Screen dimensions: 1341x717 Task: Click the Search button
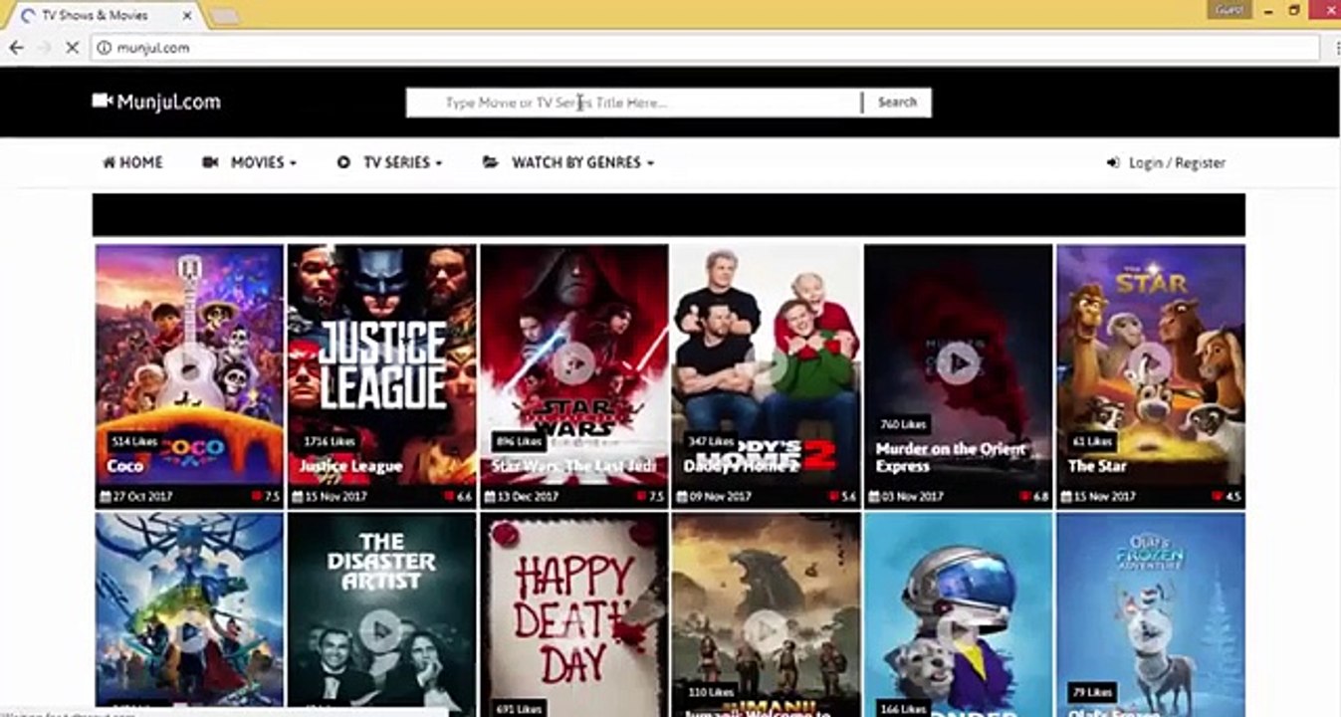pos(897,103)
